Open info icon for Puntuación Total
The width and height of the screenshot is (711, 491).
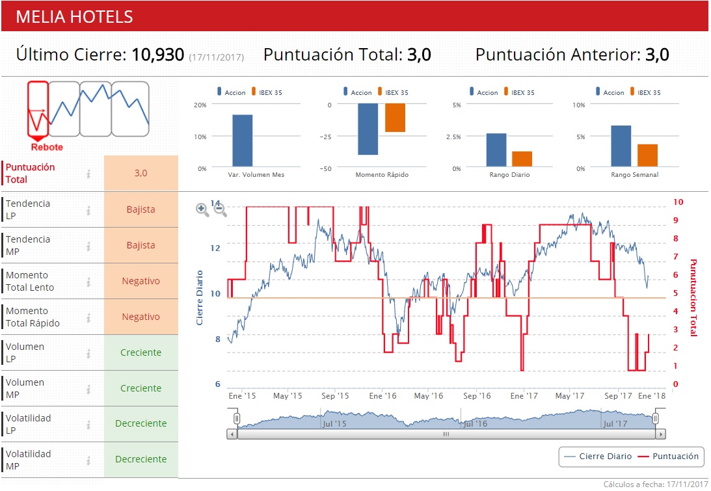pyautogui.click(x=89, y=174)
